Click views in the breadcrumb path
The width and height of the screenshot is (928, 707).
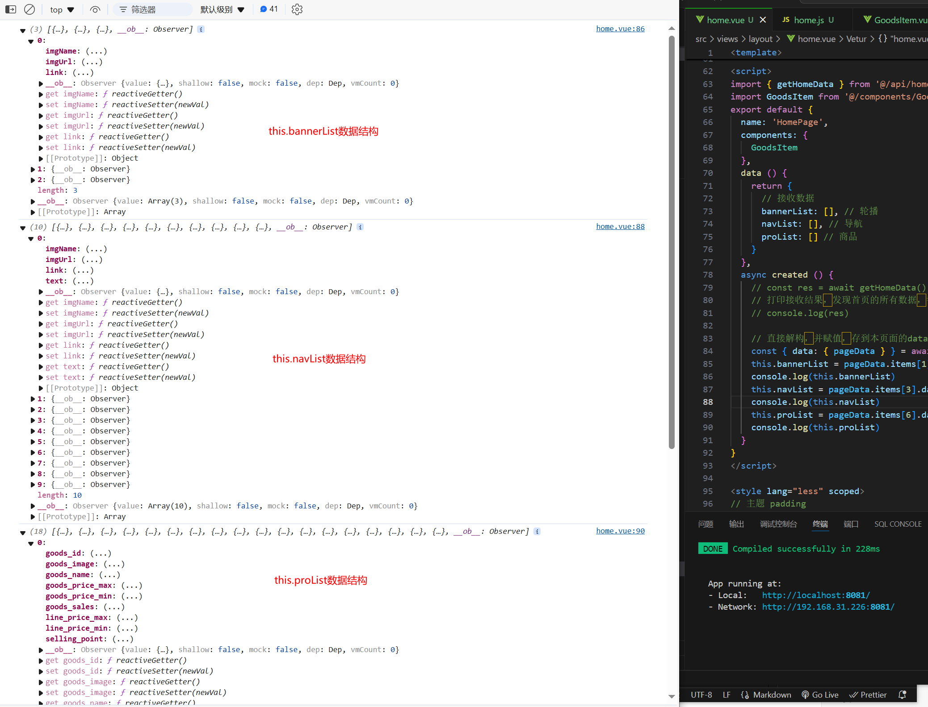tap(727, 39)
